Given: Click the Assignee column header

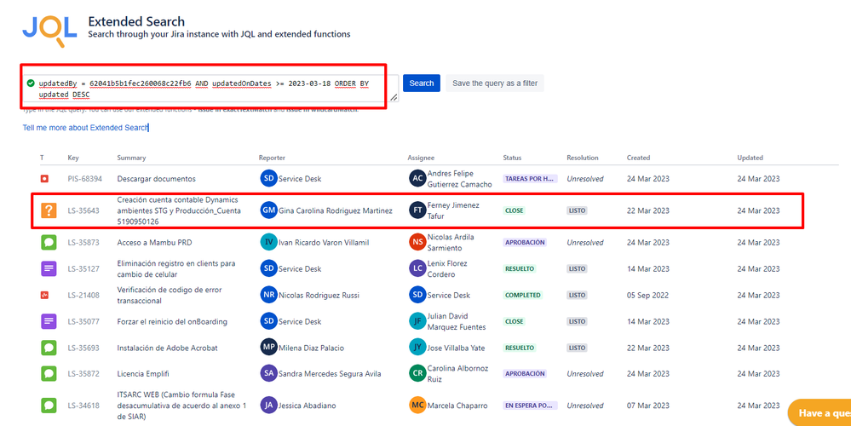Looking at the screenshot, I should click(x=421, y=158).
